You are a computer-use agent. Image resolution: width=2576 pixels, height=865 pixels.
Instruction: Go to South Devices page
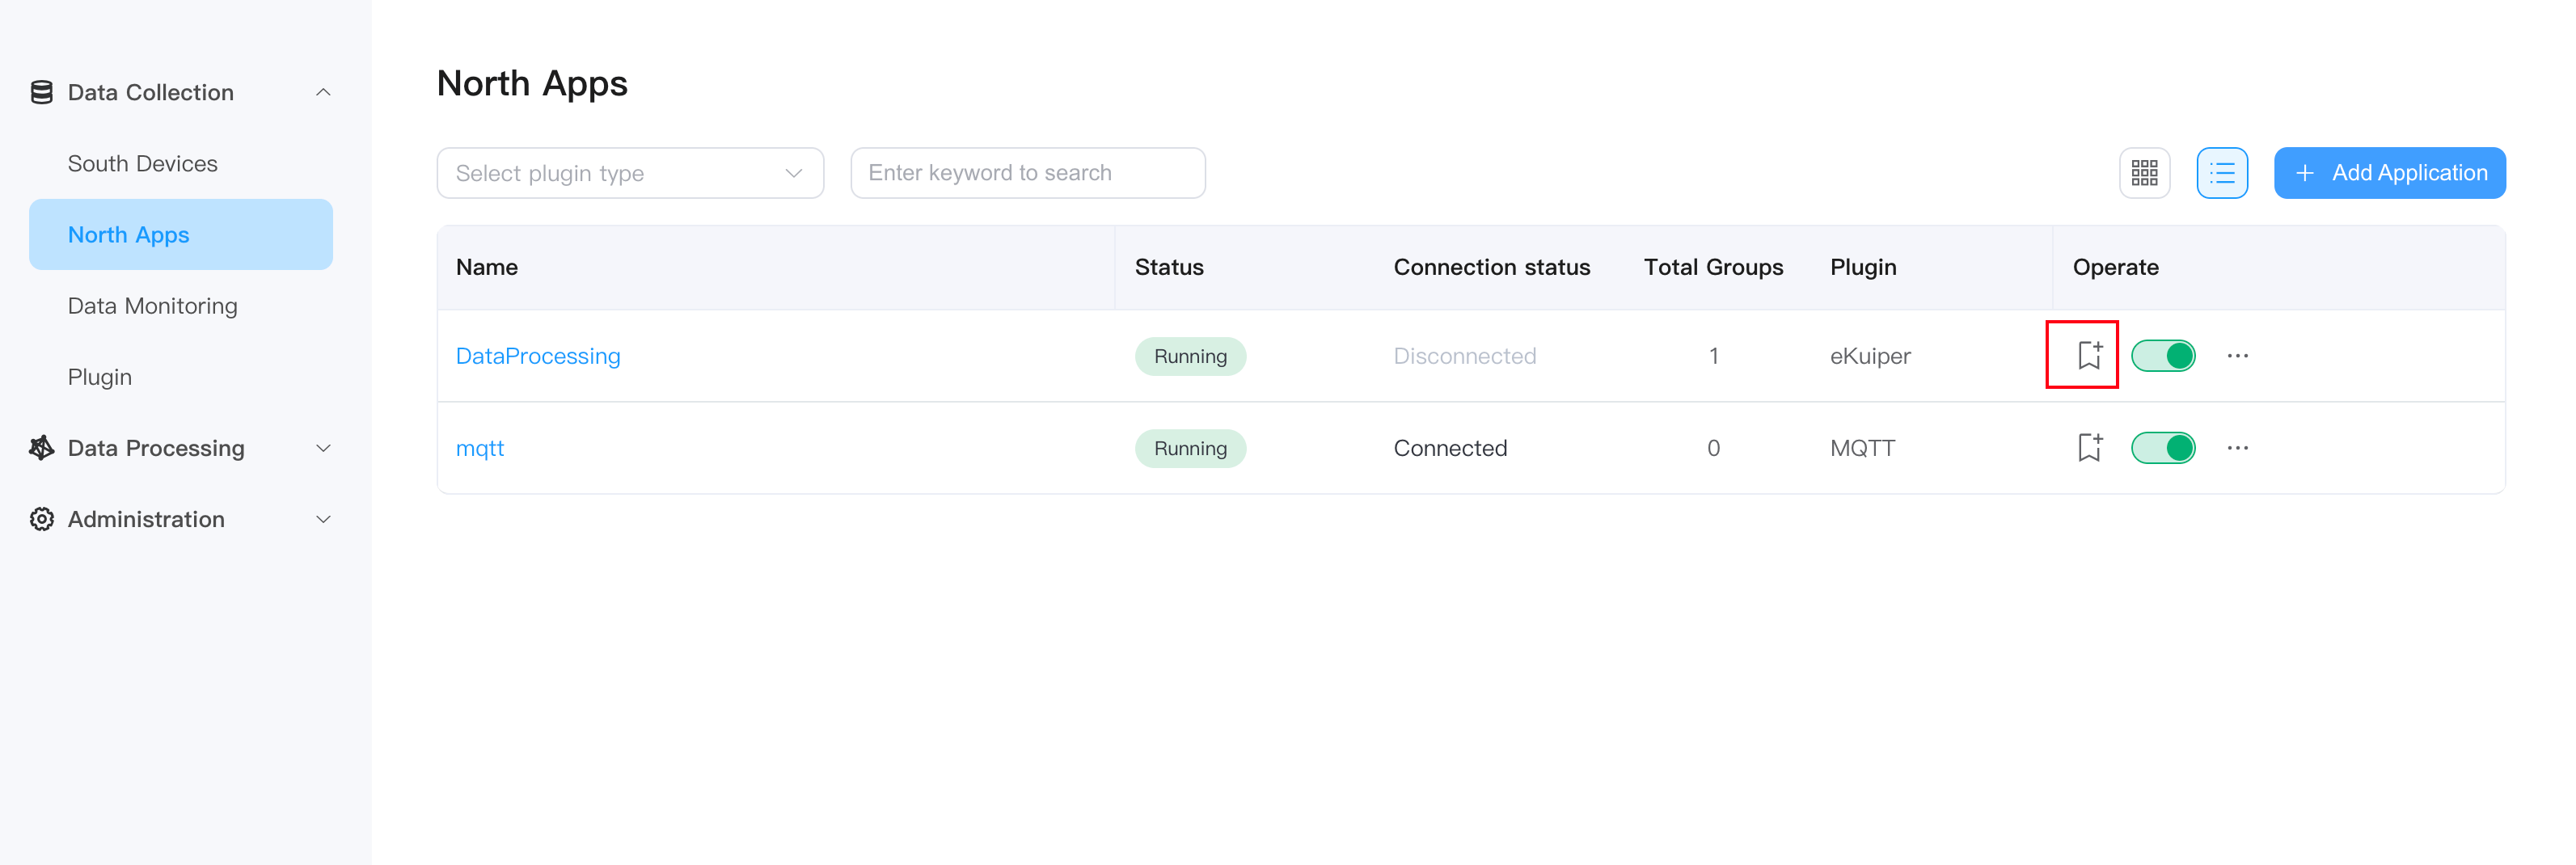pyautogui.click(x=142, y=163)
